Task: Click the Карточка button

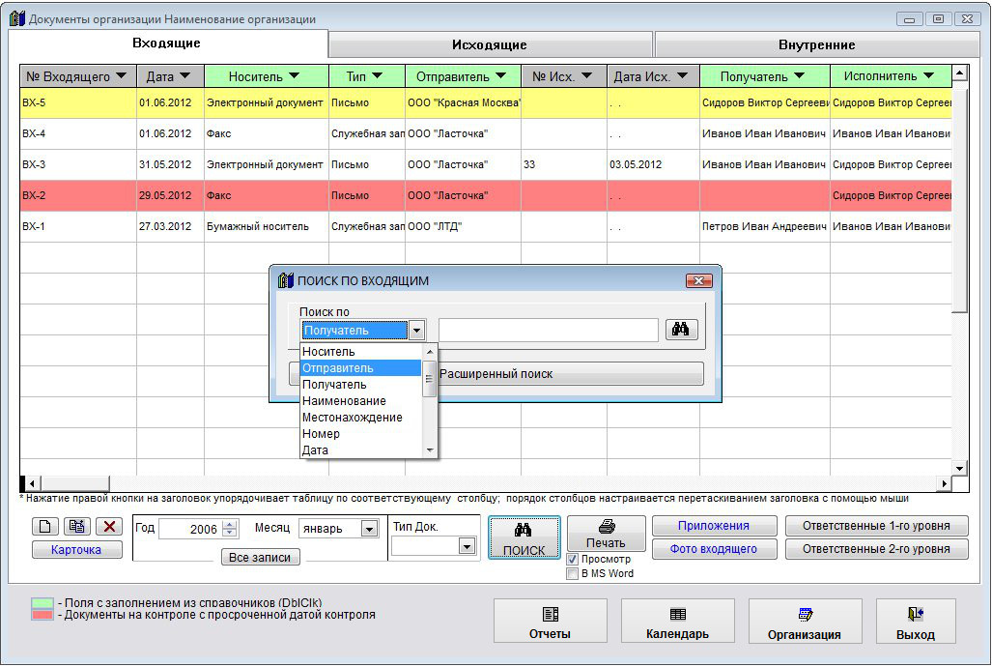Action: click(x=77, y=550)
